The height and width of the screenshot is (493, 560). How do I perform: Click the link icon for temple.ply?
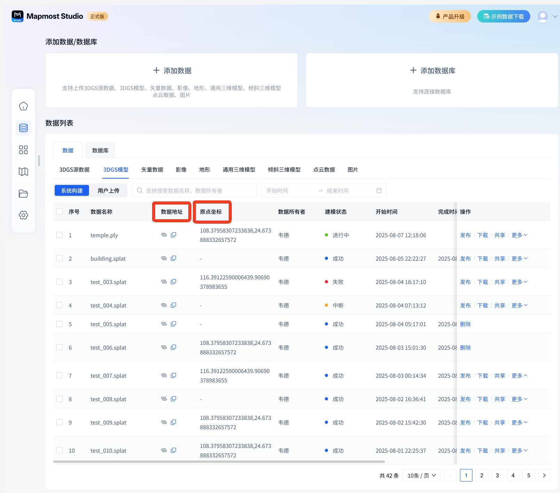(x=164, y=235)
